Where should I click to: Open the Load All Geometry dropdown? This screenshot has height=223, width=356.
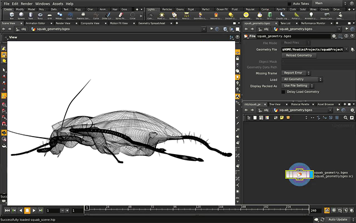(x=302, y=79)
